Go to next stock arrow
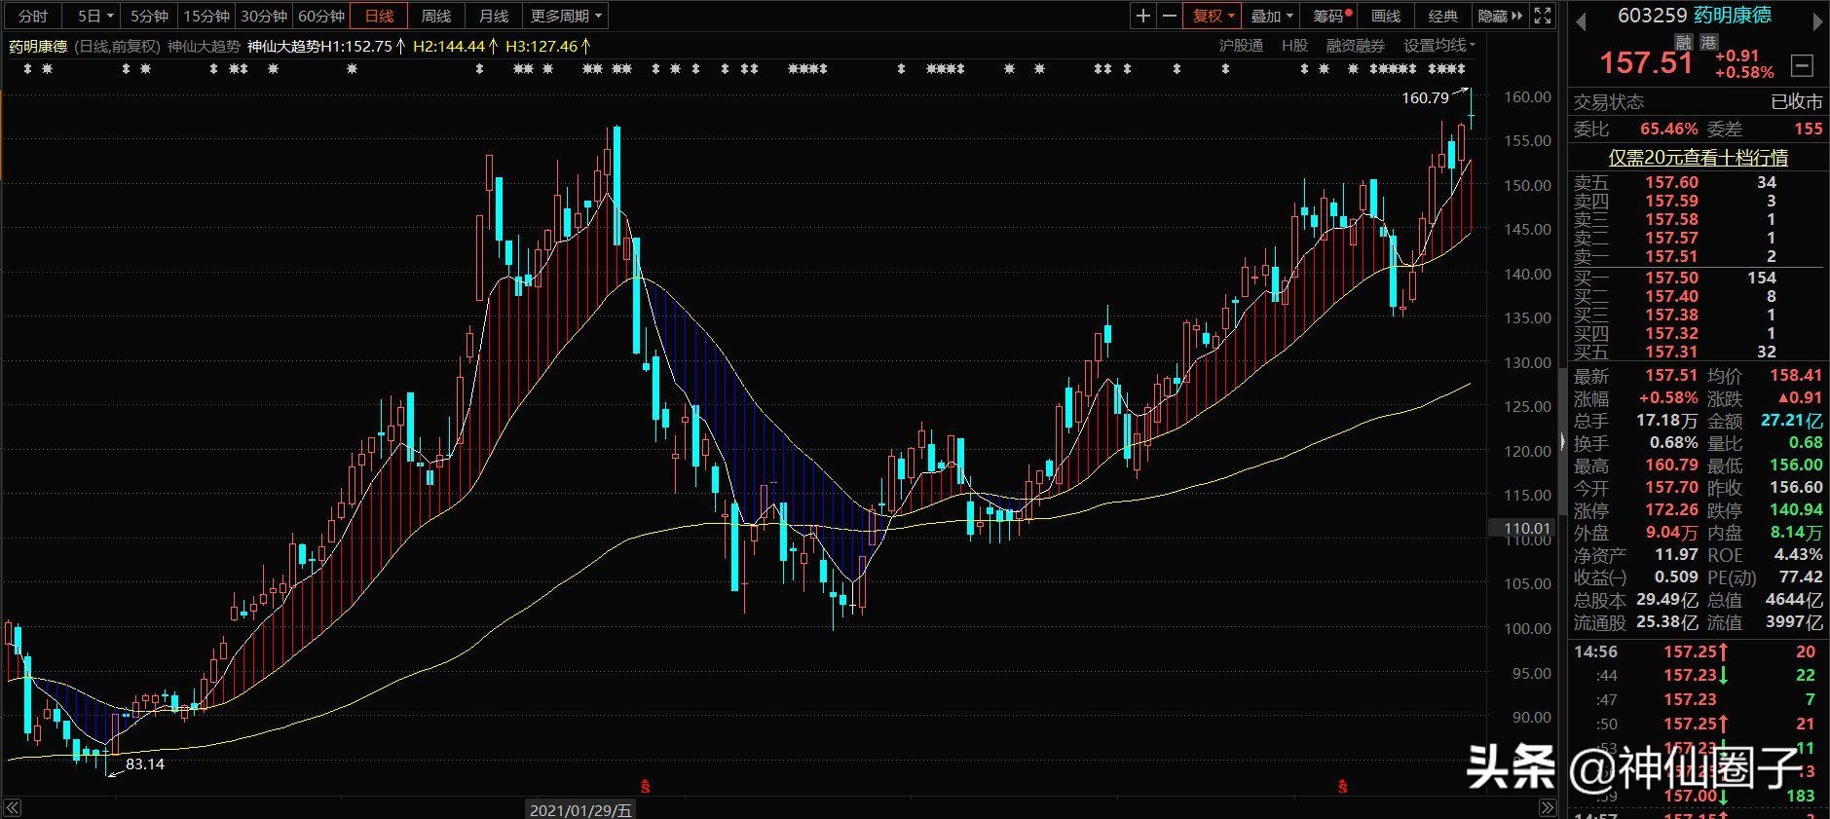This screenshot has height=819, width=1830. click(1815, 19)
